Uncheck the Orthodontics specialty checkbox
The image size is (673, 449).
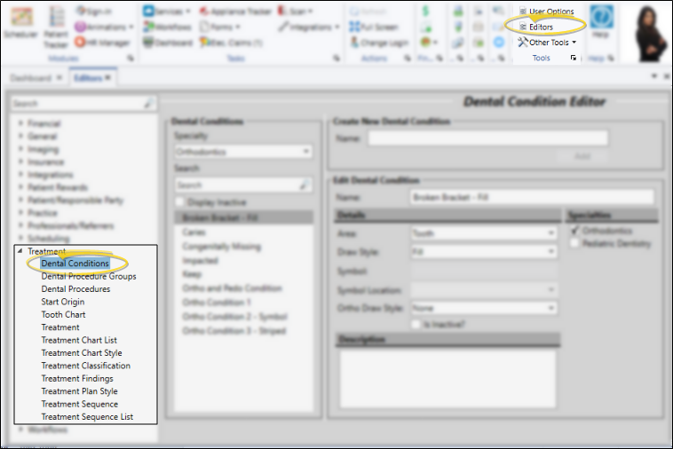(574, 230)
